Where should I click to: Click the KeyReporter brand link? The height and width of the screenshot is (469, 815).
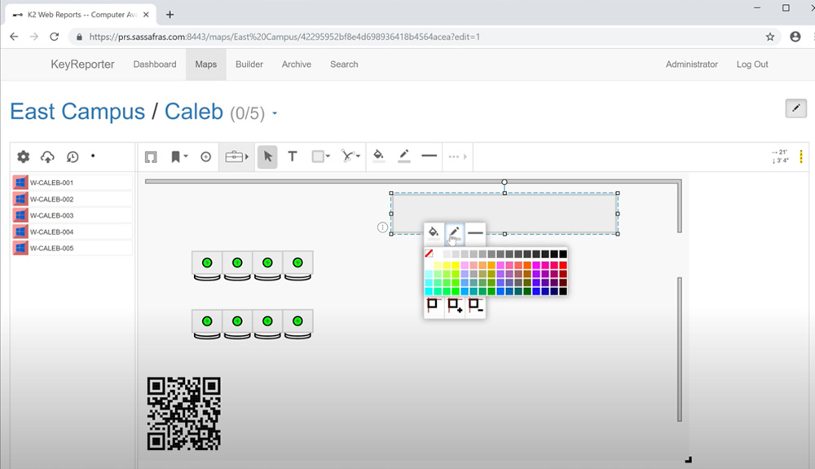tap(82, 64)
